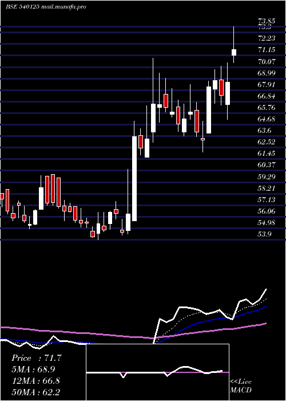
Task: Click the Live MACD label
Action: (241, 386)
